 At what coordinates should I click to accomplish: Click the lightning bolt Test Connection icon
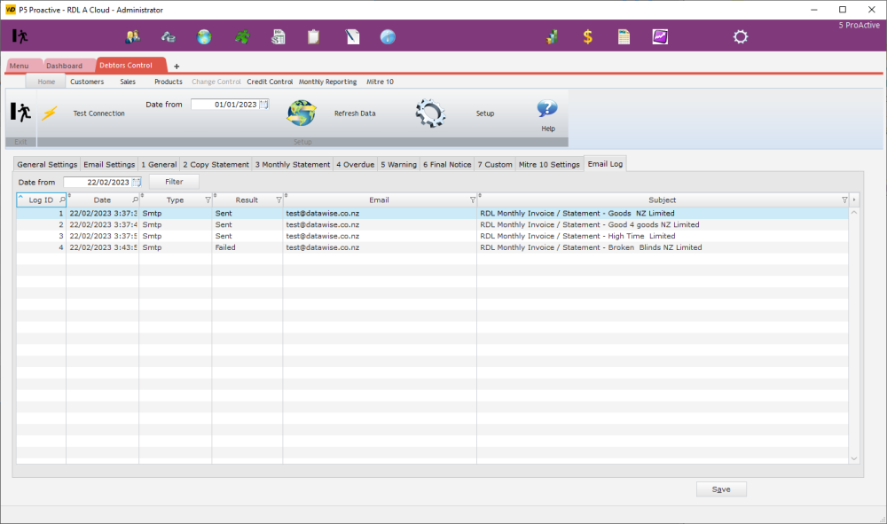50,113
